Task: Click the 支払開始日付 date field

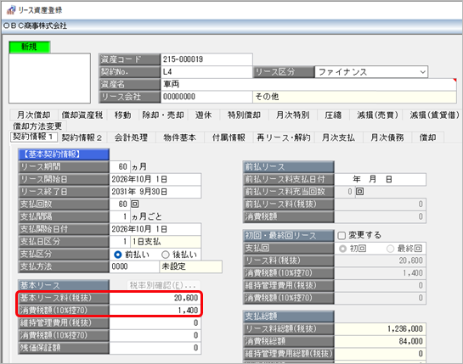Action: click(155, 229)
